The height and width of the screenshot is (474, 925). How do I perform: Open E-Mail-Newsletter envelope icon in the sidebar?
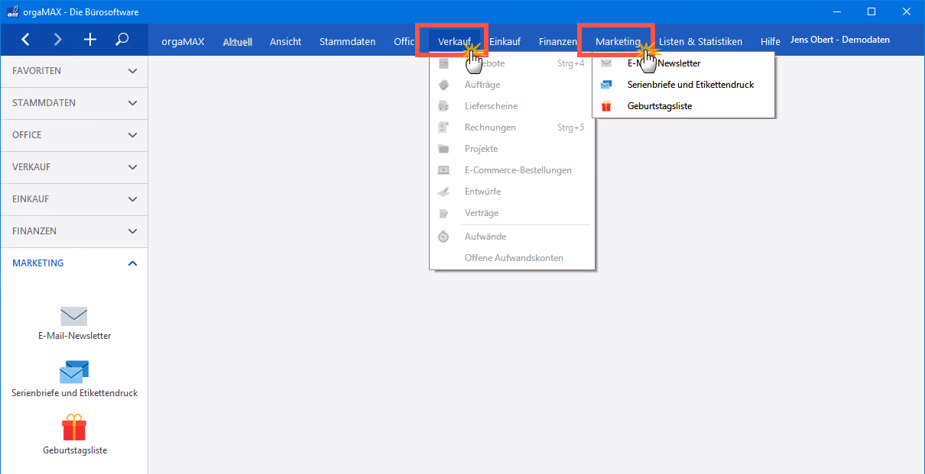click(x=74, y=315)
